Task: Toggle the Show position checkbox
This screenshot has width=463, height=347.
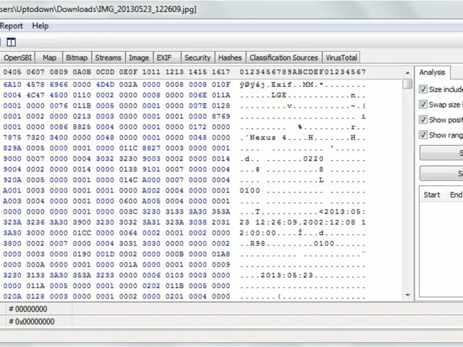Action: click(x=423, y=120)
